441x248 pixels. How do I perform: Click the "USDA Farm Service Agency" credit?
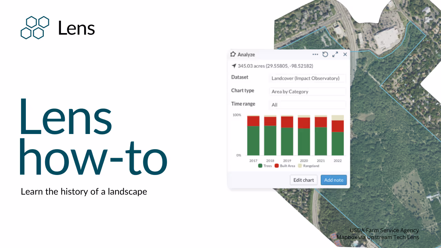(384, 230)
